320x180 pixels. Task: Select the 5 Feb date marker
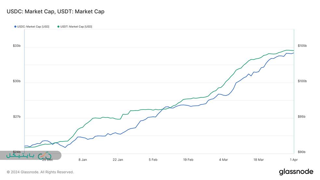coord(153,160)
